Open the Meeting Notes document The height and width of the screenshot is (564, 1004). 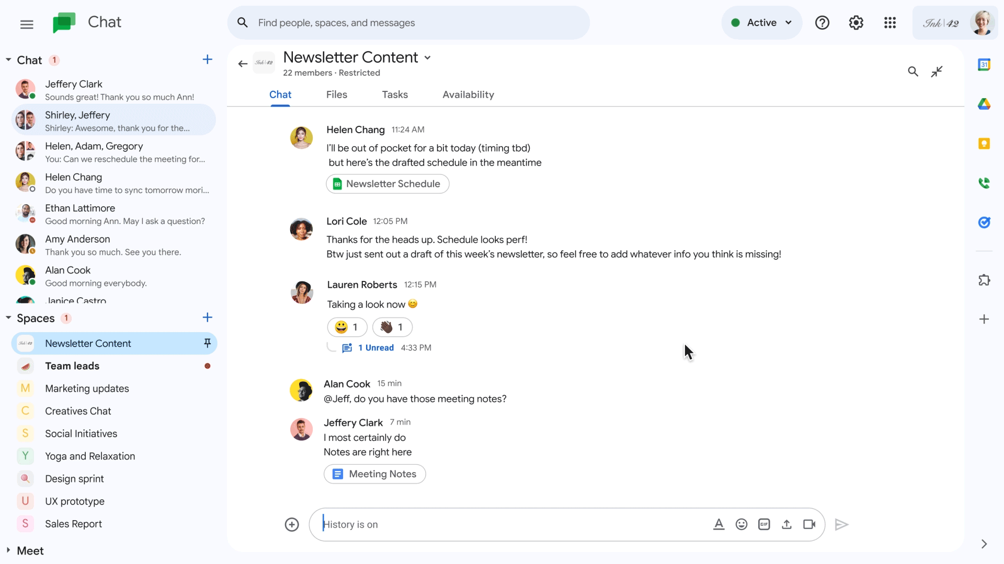pos(374,474)
